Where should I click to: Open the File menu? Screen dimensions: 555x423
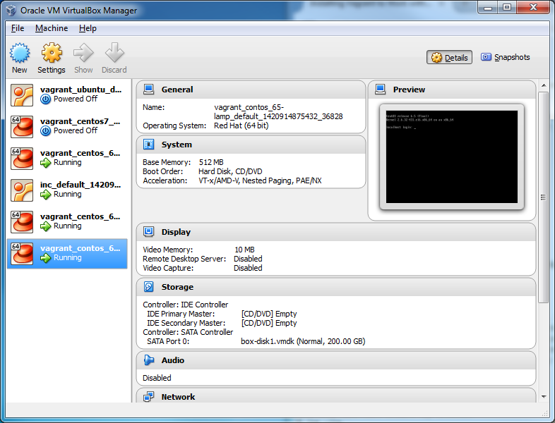pyautogui.click(x=18, y=28)
